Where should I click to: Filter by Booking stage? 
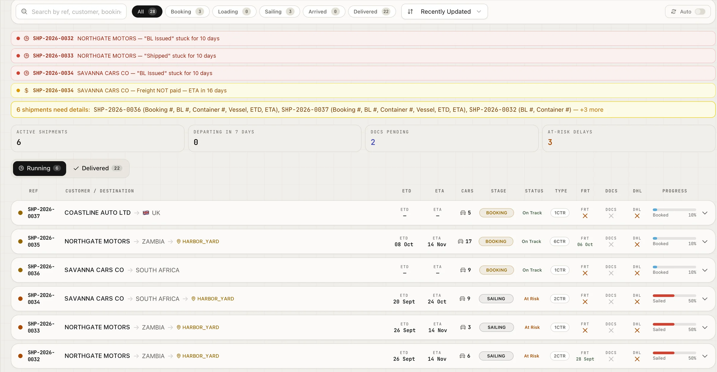tap(187, 12)
